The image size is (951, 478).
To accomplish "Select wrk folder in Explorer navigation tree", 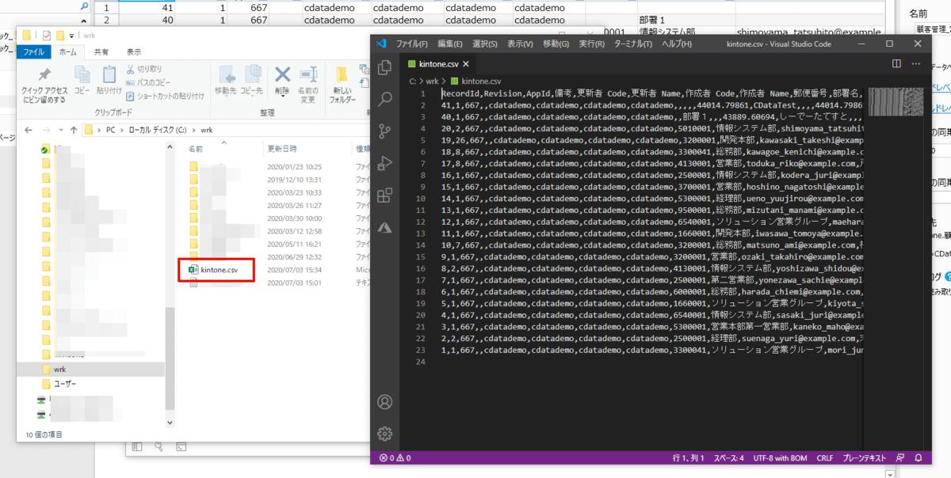I will [60, 370].
